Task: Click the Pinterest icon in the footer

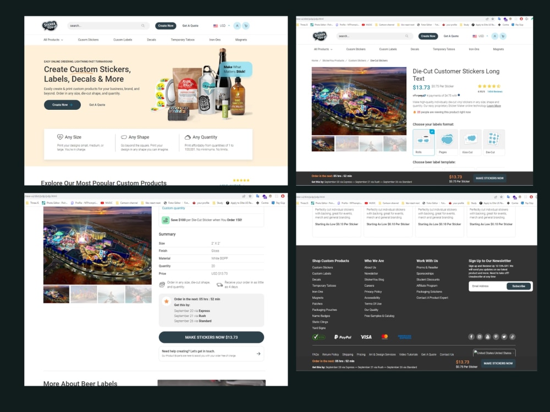Action: coord(496,337)
